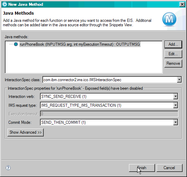Viewport: 187px width, 177px height.
Task: Click the InteractionSpec class: label
Action: pyautogui.click(x=23, y=80)
